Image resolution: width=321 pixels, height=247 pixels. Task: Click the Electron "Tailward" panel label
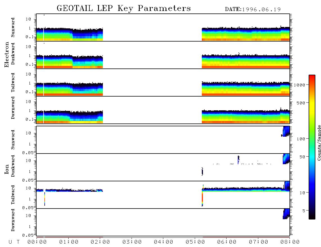click(x=13, y=82)
